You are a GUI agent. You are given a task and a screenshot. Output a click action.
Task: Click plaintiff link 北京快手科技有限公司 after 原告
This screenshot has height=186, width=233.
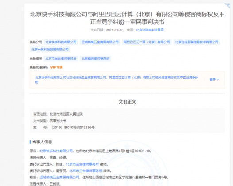(56, 151)
